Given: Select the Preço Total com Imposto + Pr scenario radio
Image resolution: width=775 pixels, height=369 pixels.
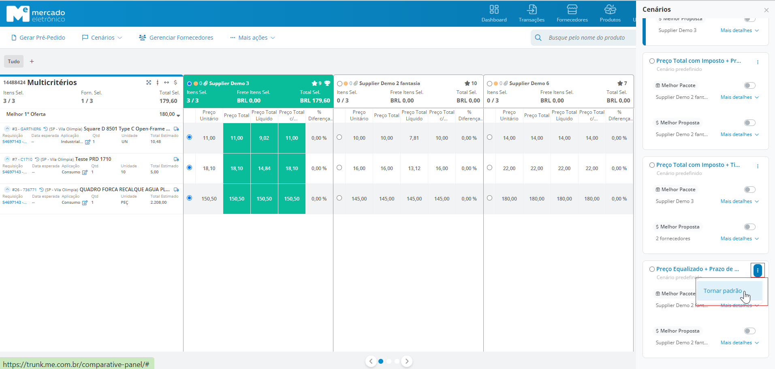Looking at the screenshot, I should (x=652, y=61).
